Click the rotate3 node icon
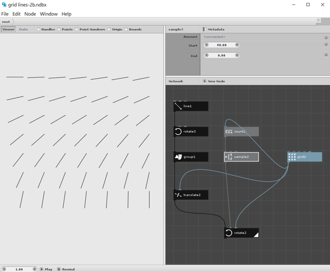 point(178,132)
